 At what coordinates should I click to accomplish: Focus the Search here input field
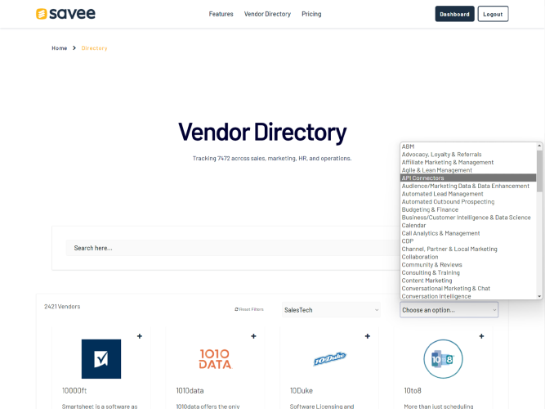(233, 248)
